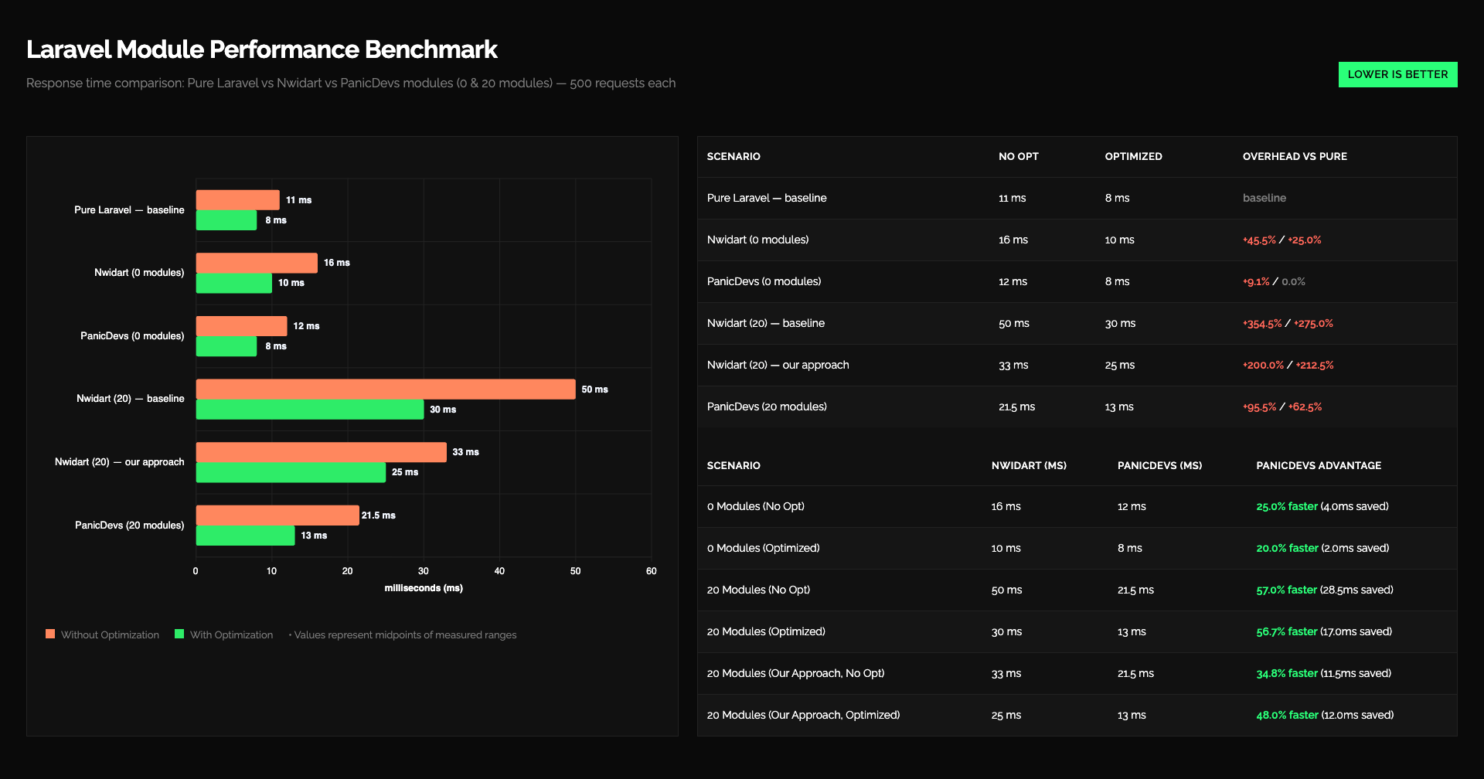Screen dimensions: 1484x779
Task: Click the milliseconds (ms) axis label
Action: pos(424,587)
